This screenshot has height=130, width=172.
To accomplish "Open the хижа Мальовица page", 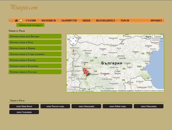I will pyautogui.click(x=149, y=106).
